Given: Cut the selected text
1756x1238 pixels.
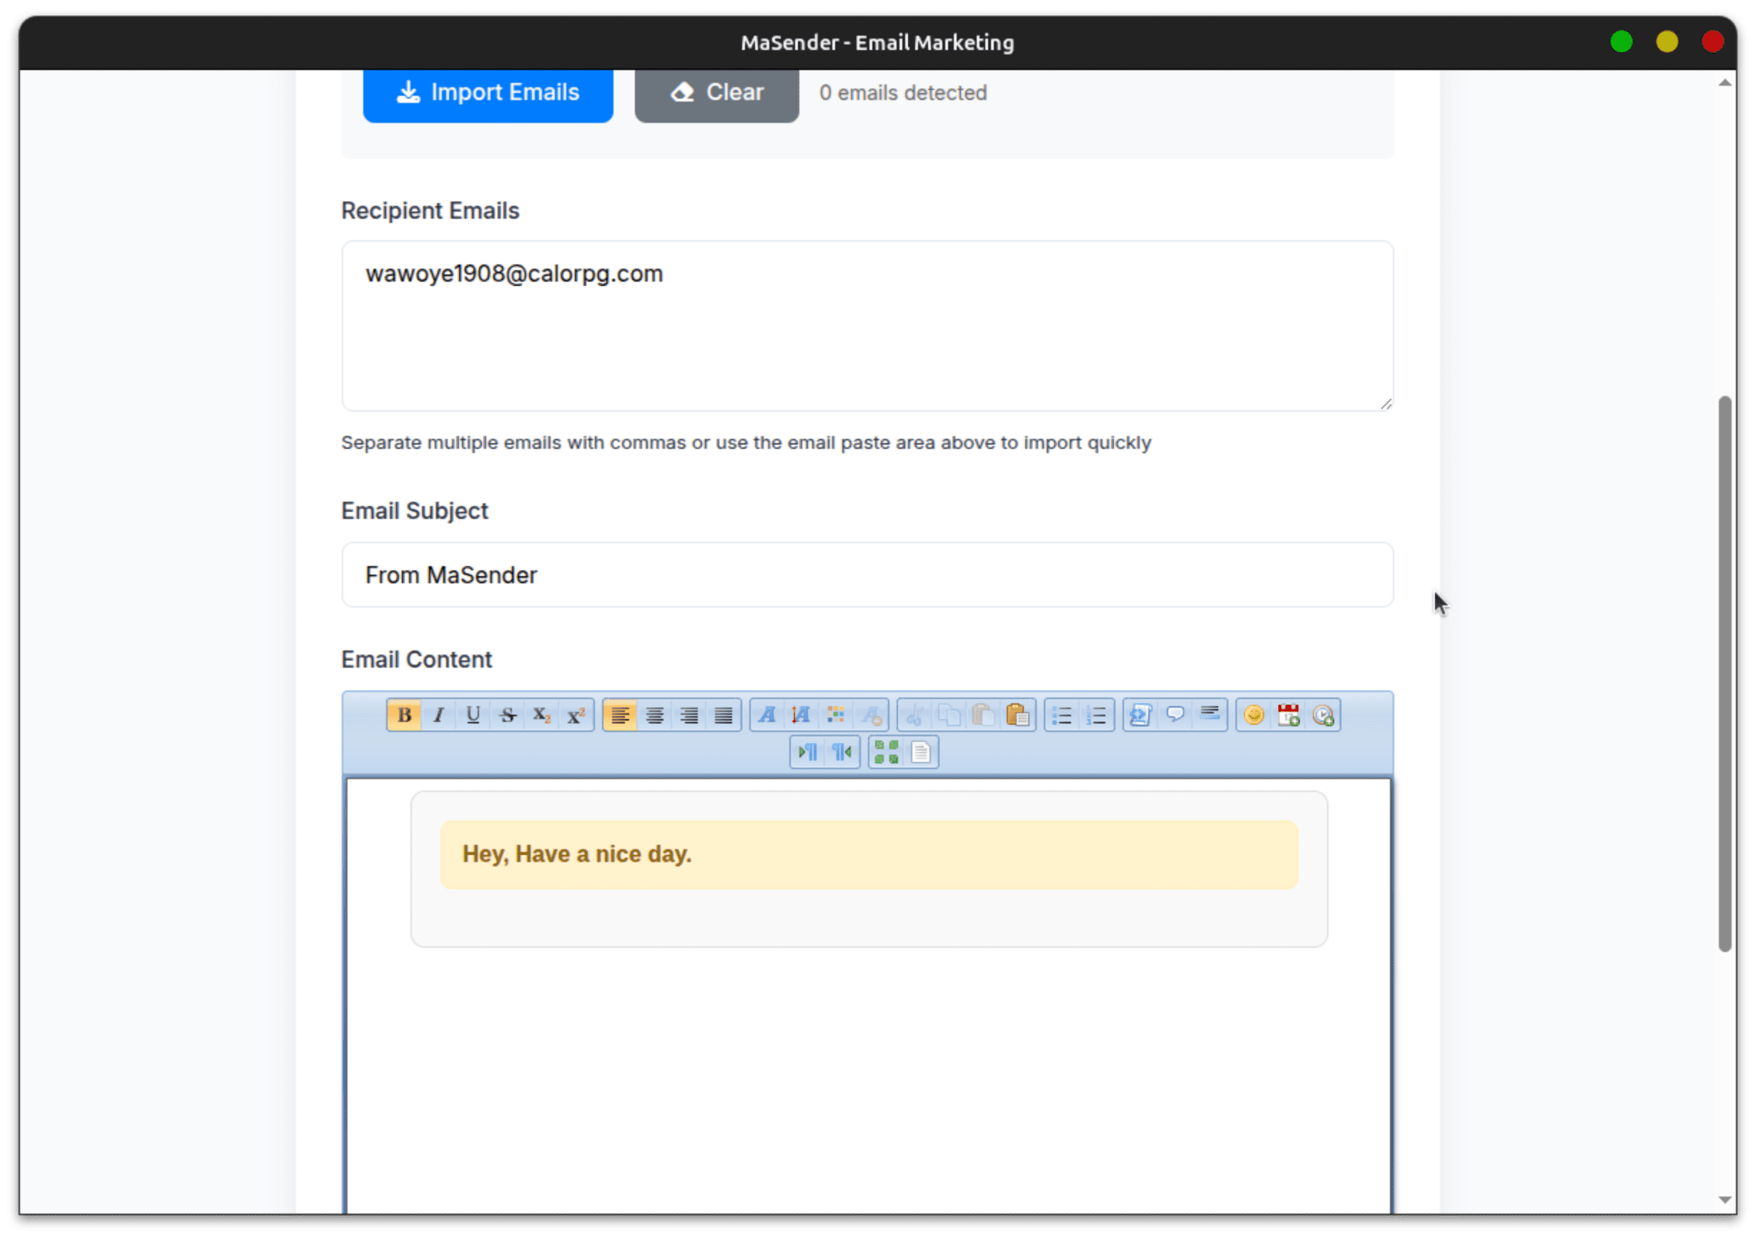Looking at the screenshot, I should tap(914, 715).
